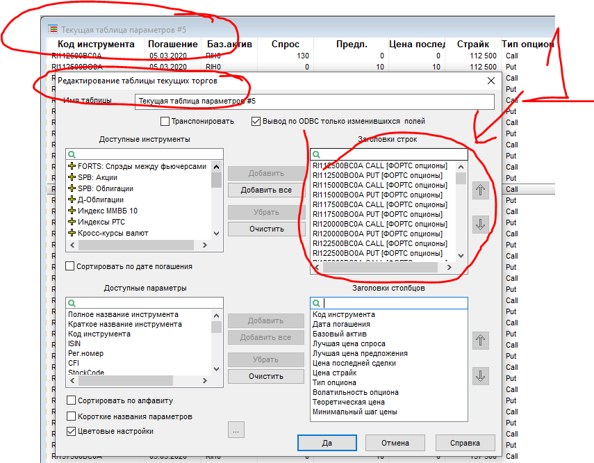594x463 pixels.
Task: Click Код инструмента header in background table
Action: coord(96,44)
